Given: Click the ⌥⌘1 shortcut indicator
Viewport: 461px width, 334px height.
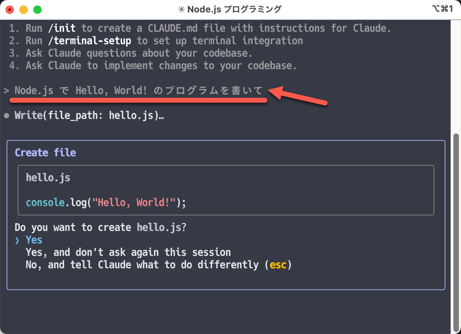Looking at the screenshot, I should pos(443,9).
